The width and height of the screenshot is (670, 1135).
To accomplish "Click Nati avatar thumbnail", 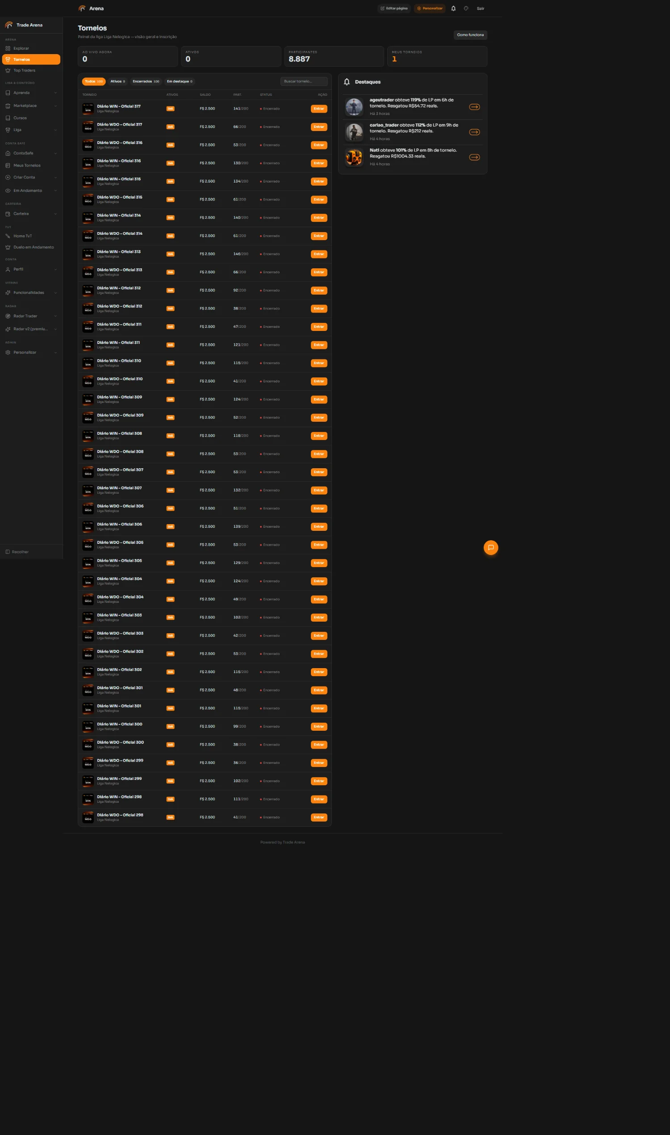I will tap(354, 157).
